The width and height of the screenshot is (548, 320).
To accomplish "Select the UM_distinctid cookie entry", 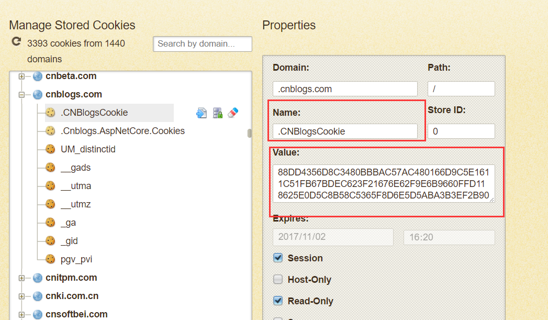I will coord(88,149).
